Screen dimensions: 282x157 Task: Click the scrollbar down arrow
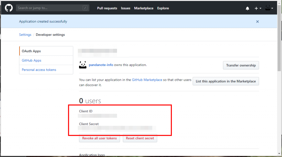(x=279, y=154)
